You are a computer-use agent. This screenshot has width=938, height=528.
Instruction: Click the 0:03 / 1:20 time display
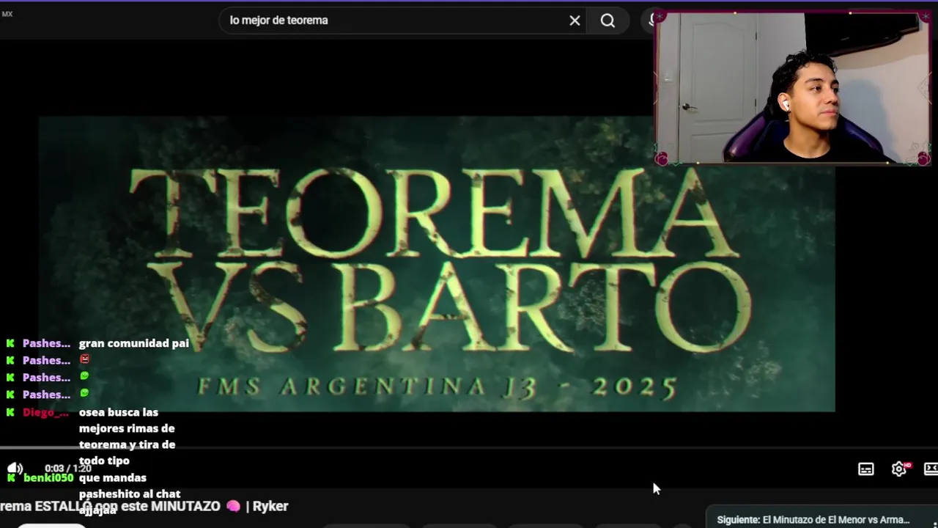pos(67,468)
